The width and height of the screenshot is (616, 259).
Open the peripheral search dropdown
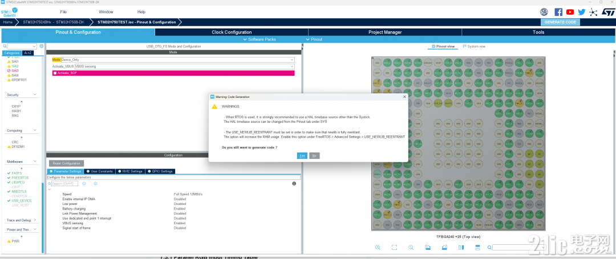click(x=22, y=46)
